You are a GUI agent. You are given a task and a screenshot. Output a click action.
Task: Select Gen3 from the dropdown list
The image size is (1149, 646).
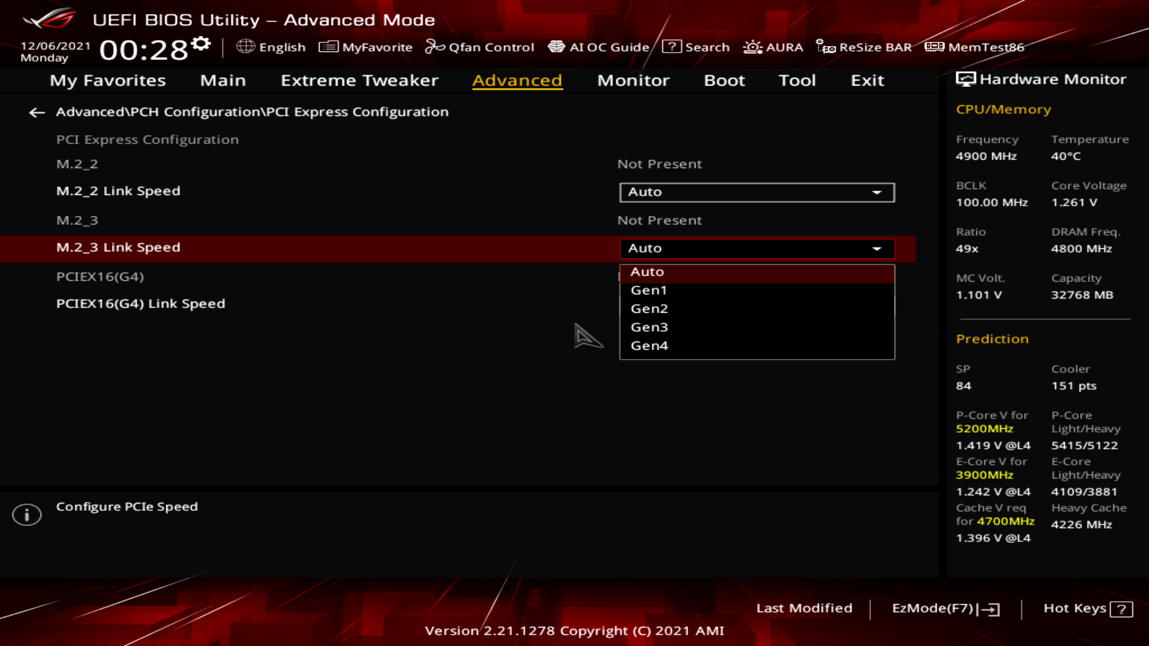649,327
